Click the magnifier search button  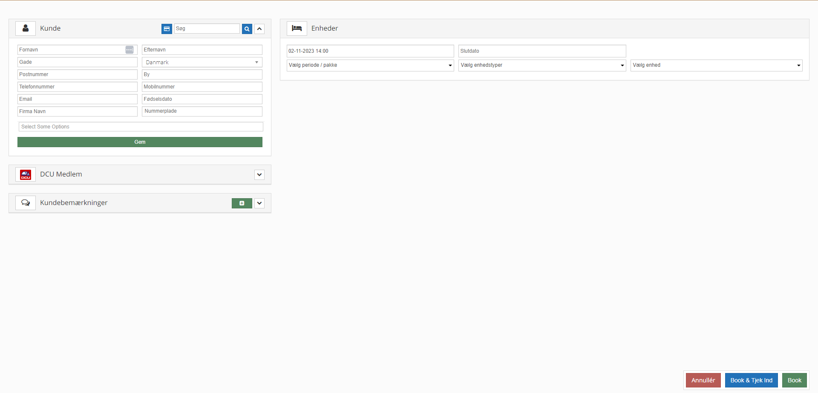(247, 28)
